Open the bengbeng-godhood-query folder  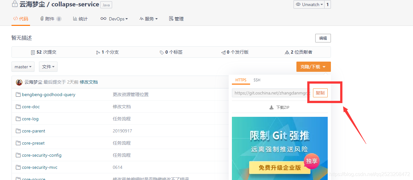[49, 94]
